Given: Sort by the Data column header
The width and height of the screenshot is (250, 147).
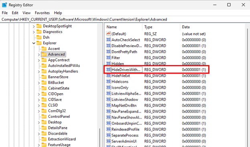Looking at the screenshot, I should point(213,27).
